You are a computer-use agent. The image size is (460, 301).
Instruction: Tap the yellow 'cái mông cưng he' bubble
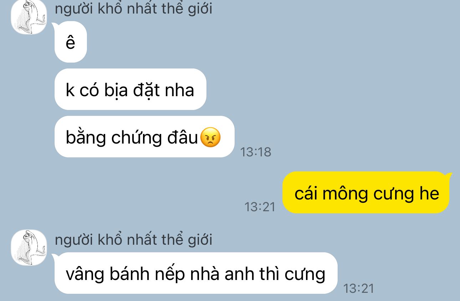coord(366,193)
